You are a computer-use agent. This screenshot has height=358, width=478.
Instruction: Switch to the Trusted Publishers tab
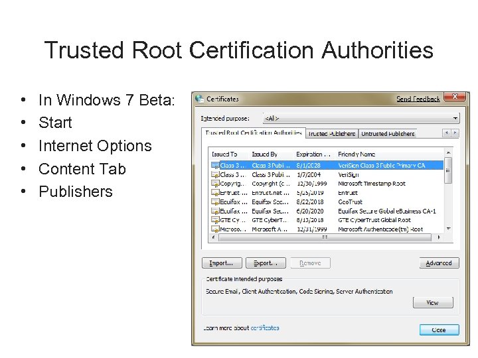tap(332, 134)
